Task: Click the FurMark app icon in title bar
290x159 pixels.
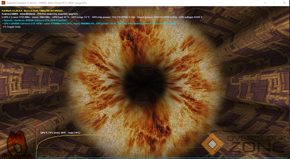Action: [3, 3]
